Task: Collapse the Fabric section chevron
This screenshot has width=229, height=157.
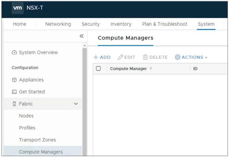Action: coord(76,104)
